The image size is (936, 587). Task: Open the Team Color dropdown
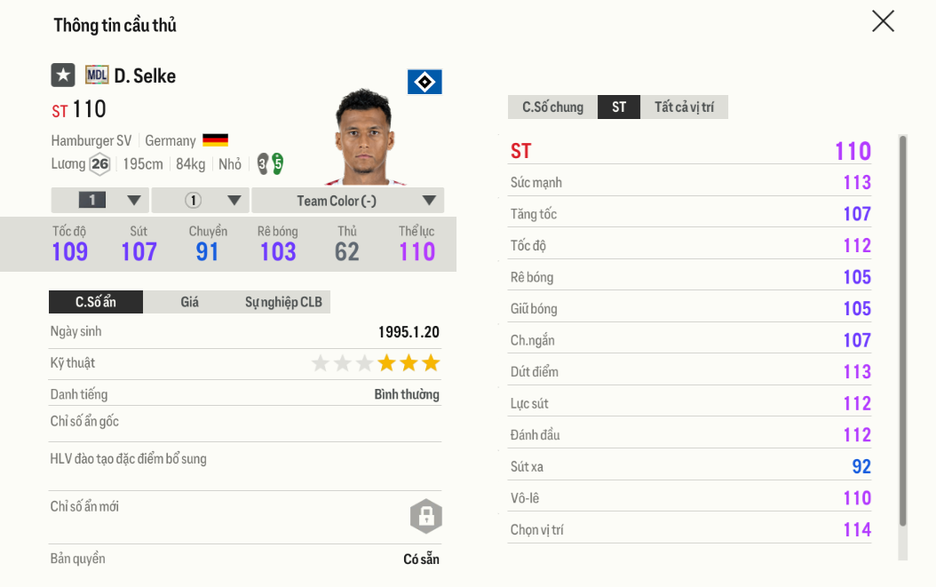(x=347, y=201)
